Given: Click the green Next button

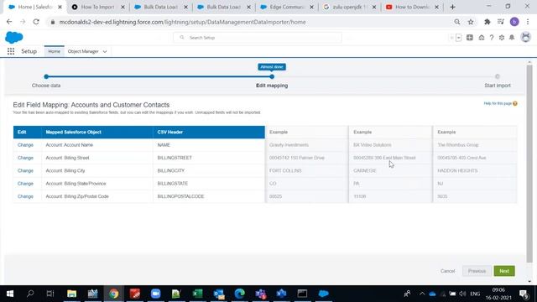Looking at the screenshot, I should 504,271.
